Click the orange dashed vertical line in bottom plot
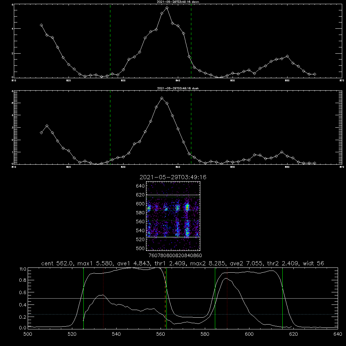The image size is (346, 346). coord(165,298)
